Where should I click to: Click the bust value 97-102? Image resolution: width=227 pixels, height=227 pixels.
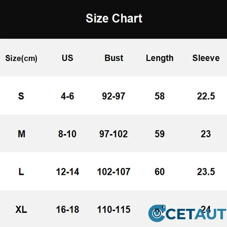114,134
